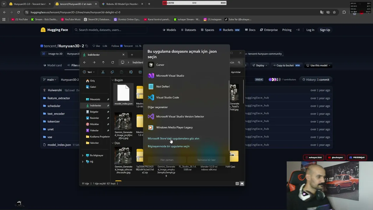373x210 pixels.
Task: Open Spaces in Hugging Face navigation
Action: click(x=207, y=30)
